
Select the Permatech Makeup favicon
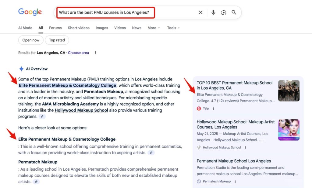click(200, 181)
